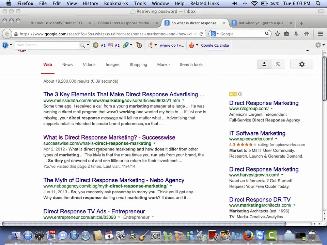Click the Wi-Fi status icon
Screen dimensions: 327x245
[x=254, y=3]
